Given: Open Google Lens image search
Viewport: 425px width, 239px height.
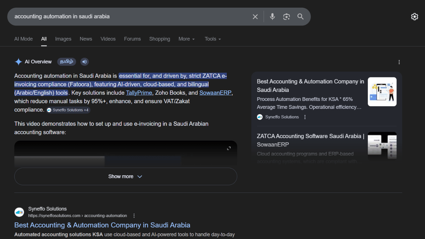Looking at the screenshot, I should point(286,17).
